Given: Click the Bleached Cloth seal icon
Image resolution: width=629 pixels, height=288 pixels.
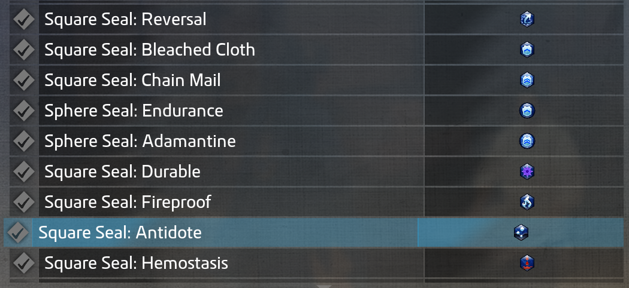Looking at the screenshot, I should pyautogui.click(x=527, y=50).
